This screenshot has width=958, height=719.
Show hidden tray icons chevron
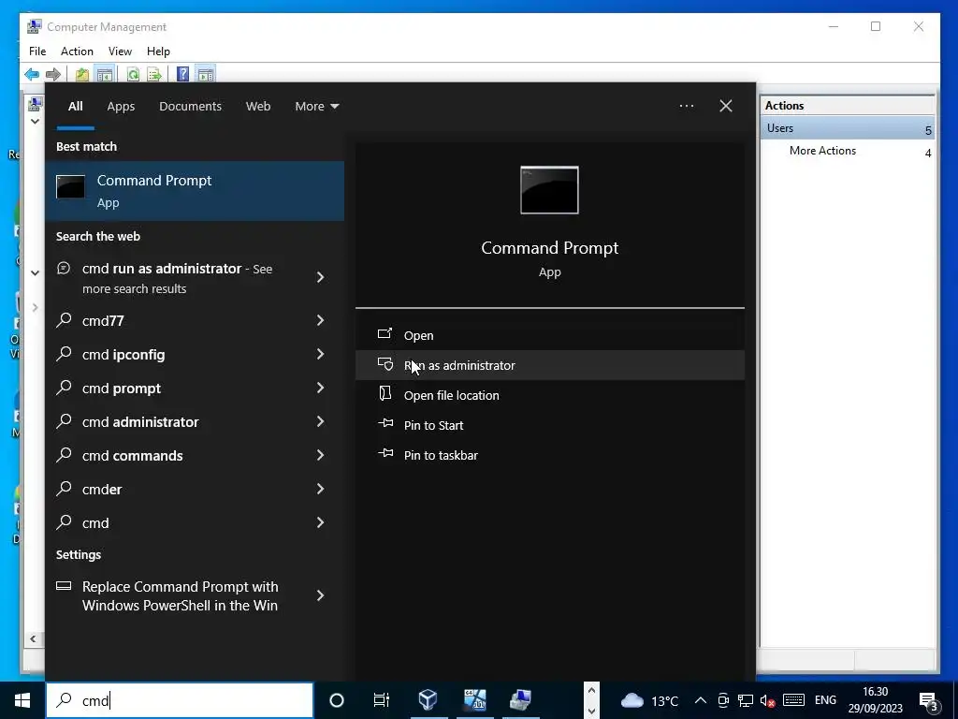tap(701, 700)
